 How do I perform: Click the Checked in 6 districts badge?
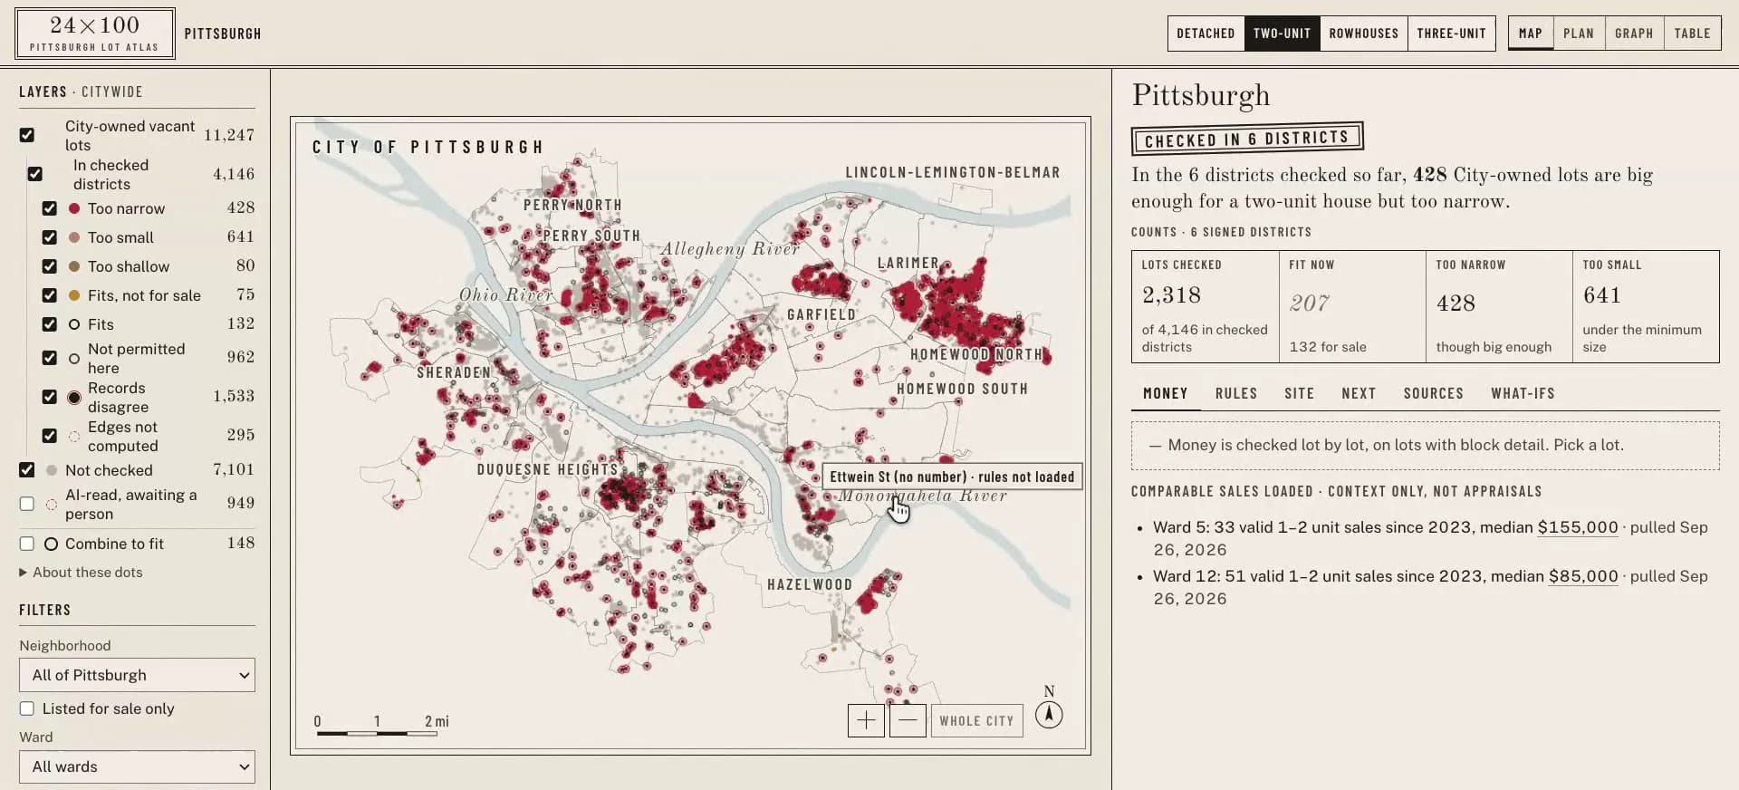click(x=1247, y=139)
